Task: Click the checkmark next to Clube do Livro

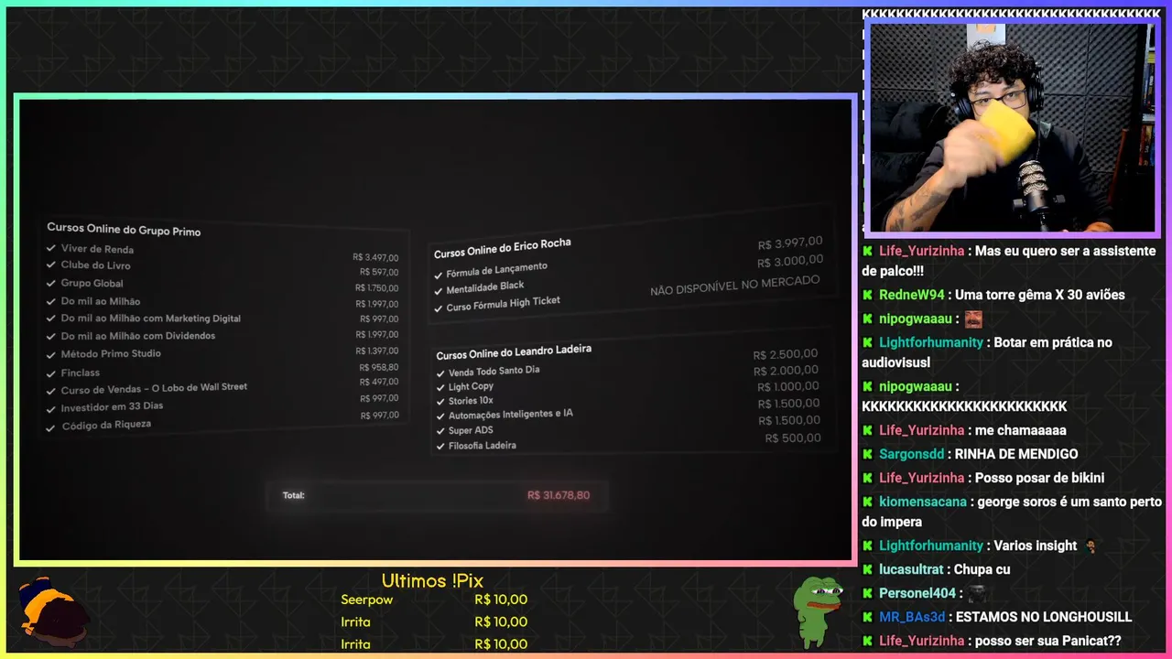Action: (51, 265)
